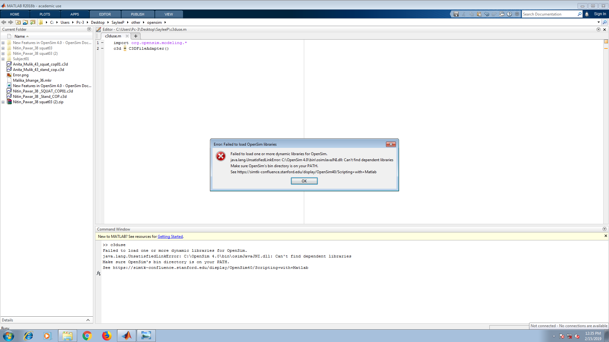This screenshot has width=609, height=342.
Task: Select the Error.png file
Action: point(21,75)
